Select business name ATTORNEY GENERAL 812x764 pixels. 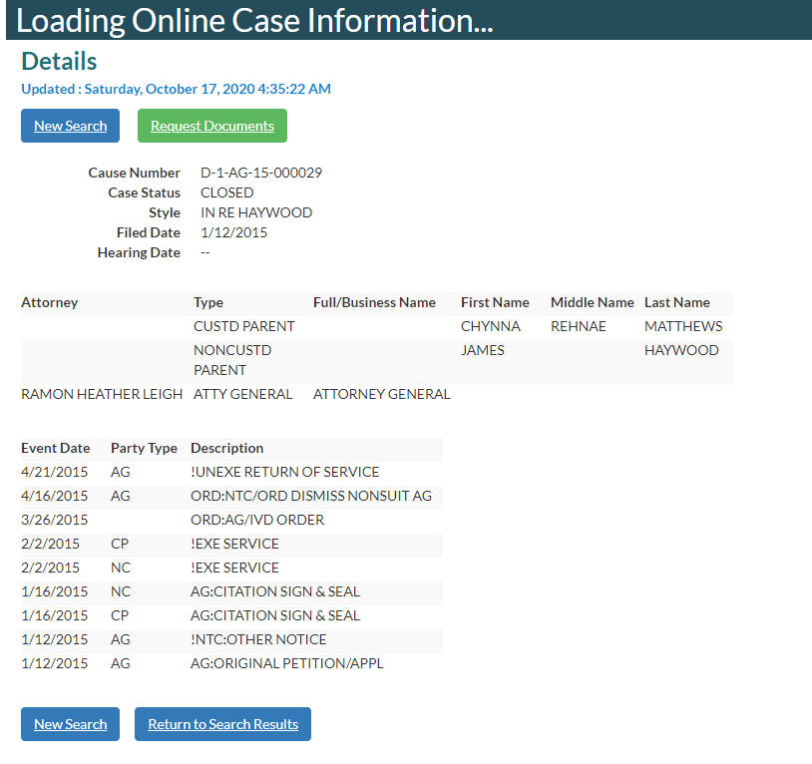point(382,394)
